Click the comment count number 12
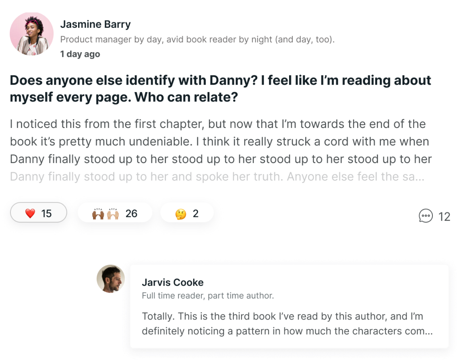The height and width of the screenshot is (361, 459). coord(444,217)
